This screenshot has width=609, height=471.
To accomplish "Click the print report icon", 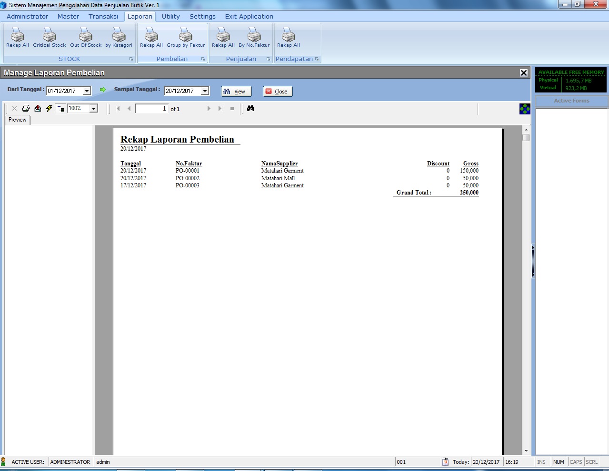I will pos(26,108).
